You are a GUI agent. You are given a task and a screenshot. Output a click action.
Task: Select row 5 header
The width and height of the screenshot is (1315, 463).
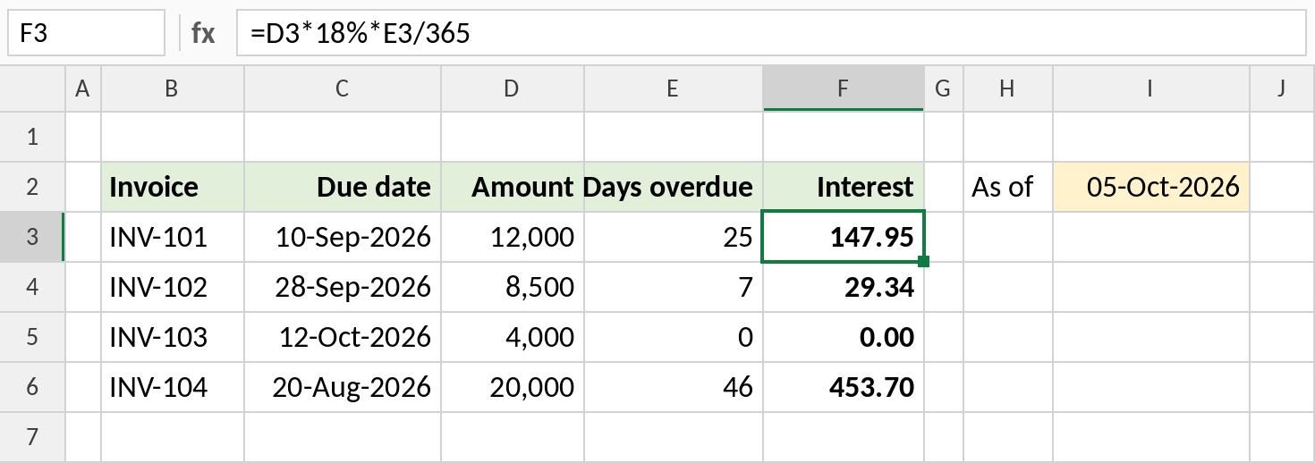[33, 337]
